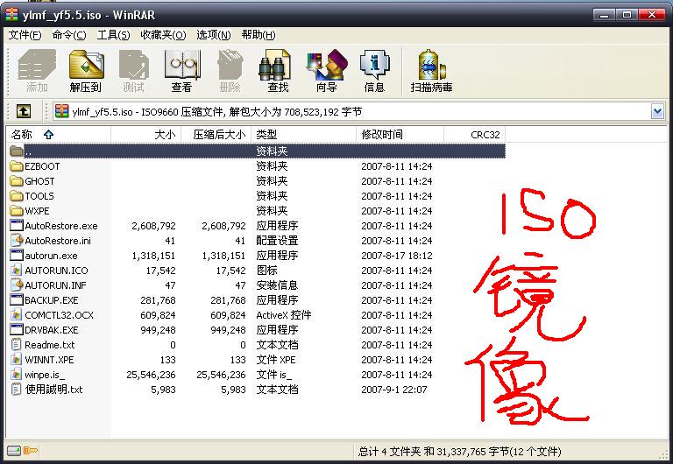This screenshot has width=673, height=464.
Task: Sort by CRC32 column header
Action: click(475, 135)
